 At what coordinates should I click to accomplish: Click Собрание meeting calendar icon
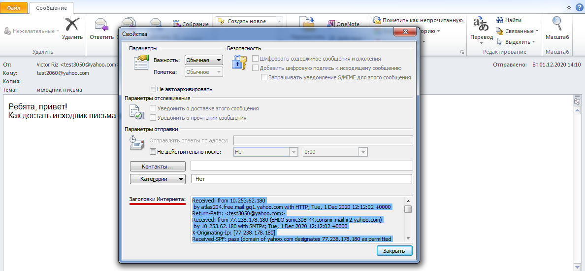(x=177, y=24)
